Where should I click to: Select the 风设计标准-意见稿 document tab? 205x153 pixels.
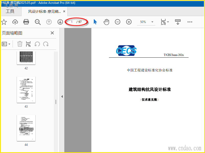click(44, 11)
